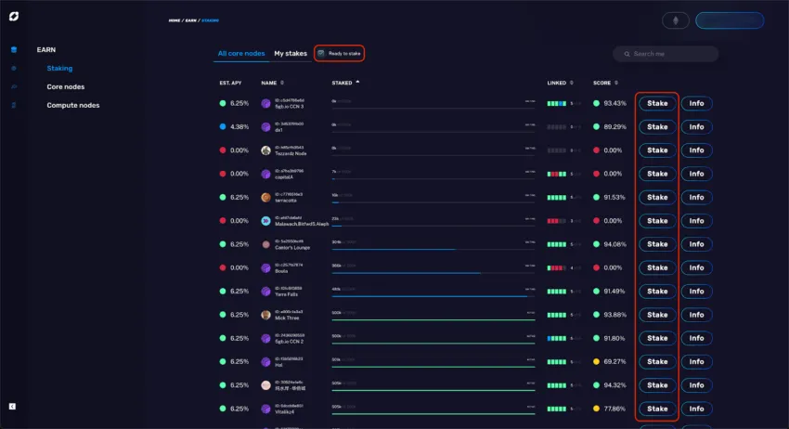Click the blue connect button at top-right
789x429 pixels.
[729, 20]
